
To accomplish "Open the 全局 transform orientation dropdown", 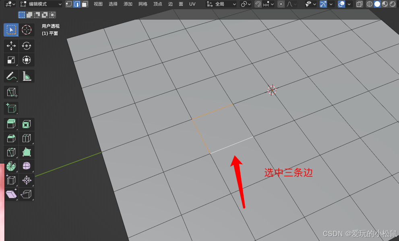I will pos(221,4).
